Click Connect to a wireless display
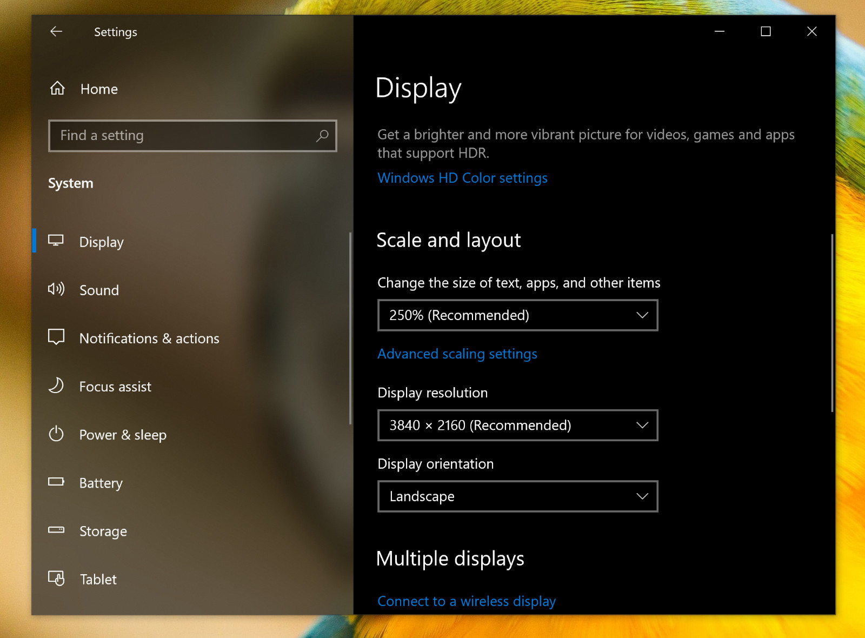865x638 pixels. 467,601
